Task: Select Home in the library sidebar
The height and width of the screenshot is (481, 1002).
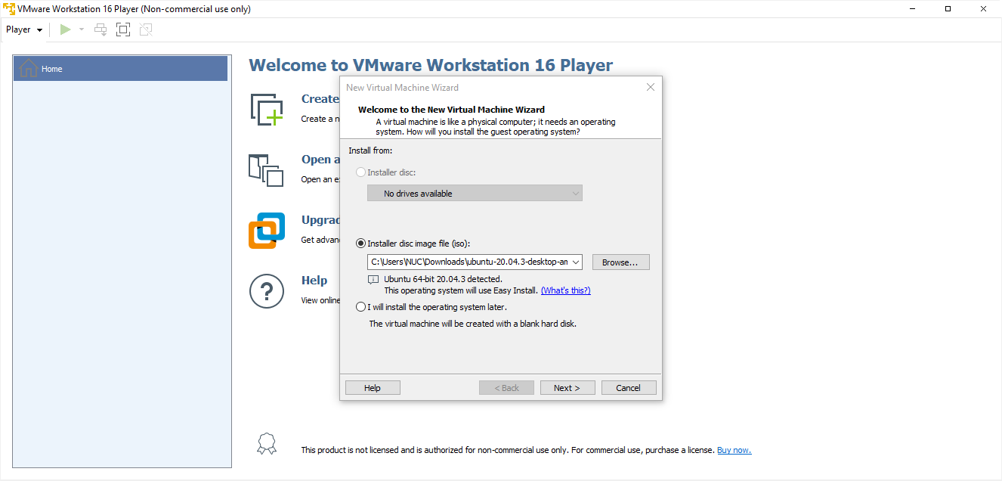Action: 121,69
